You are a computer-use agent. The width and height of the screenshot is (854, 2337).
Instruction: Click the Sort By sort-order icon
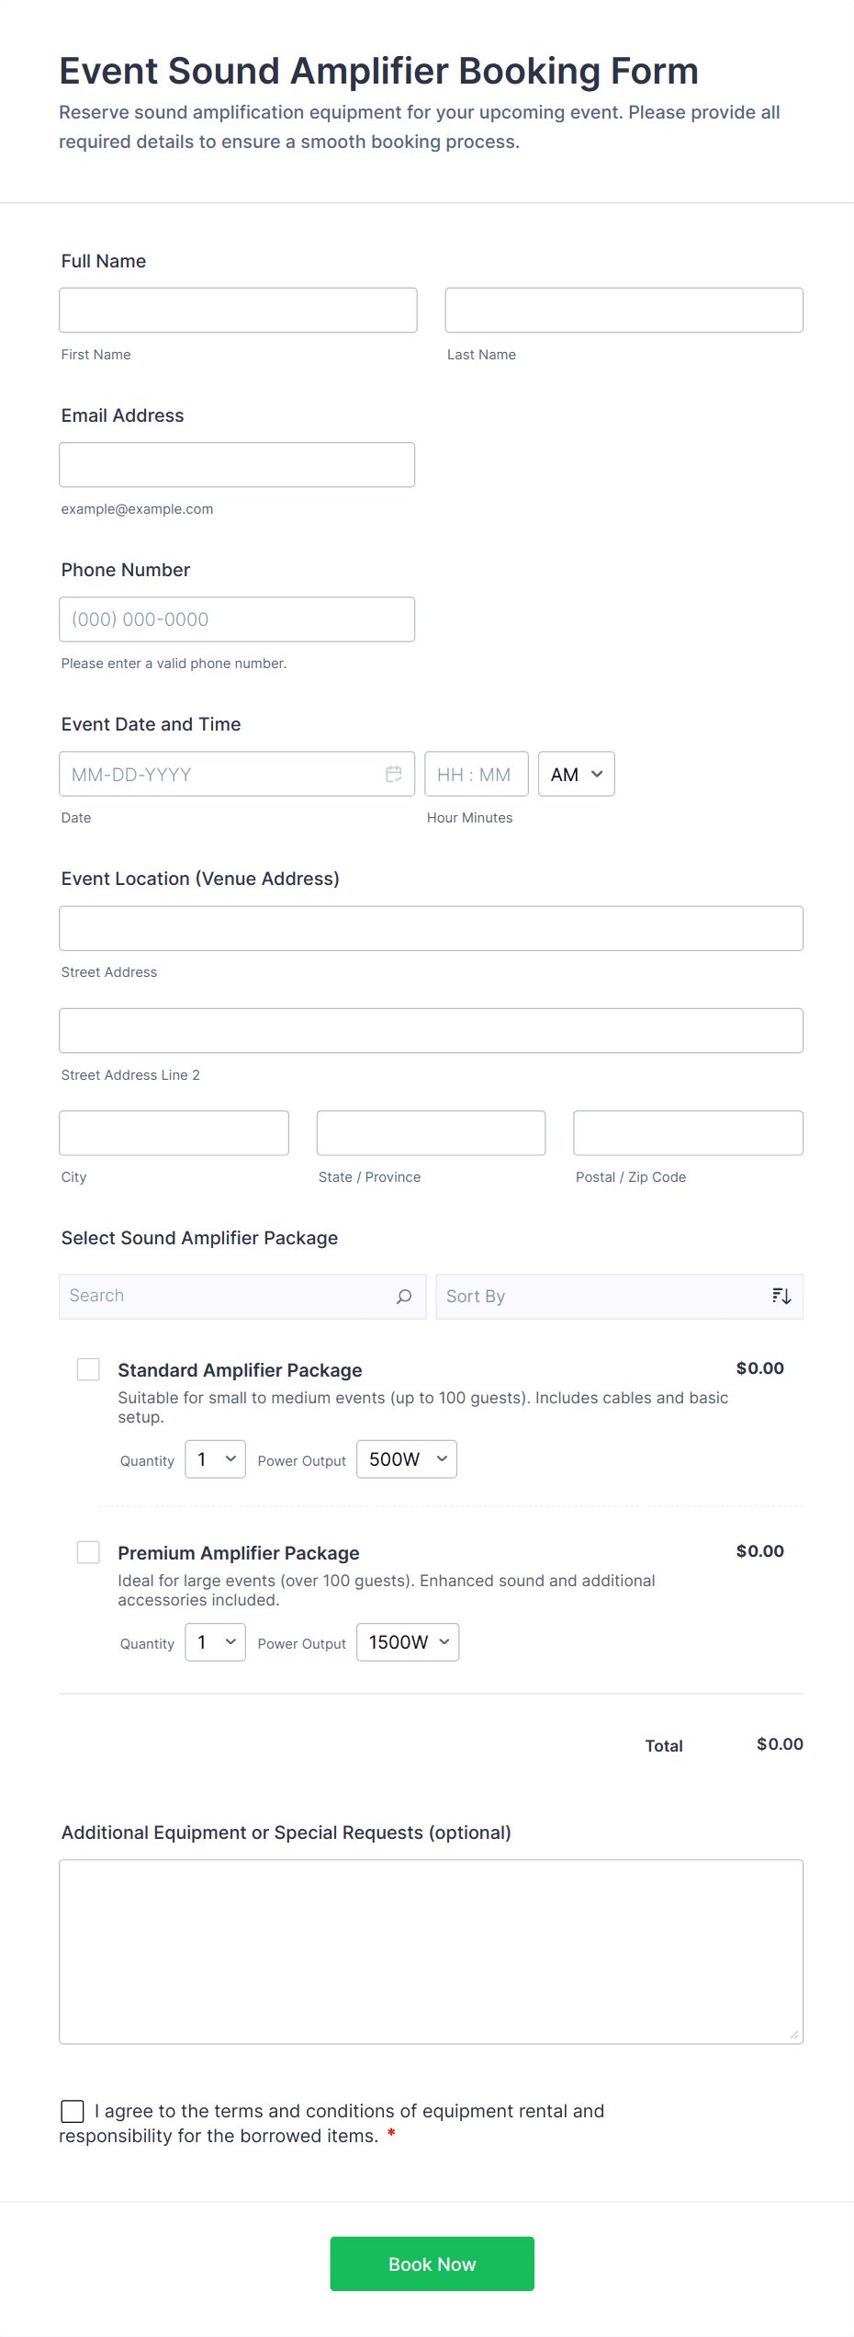(781, 1296)
